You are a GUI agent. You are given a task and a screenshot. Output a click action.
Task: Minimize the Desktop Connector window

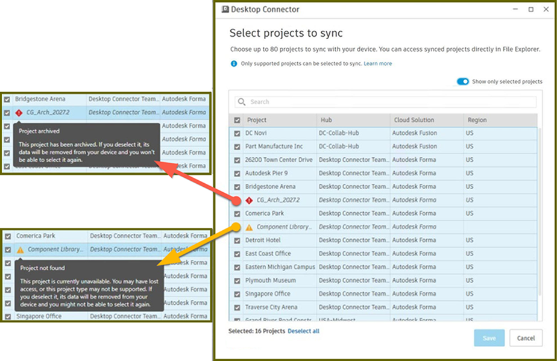click(515, 9)
